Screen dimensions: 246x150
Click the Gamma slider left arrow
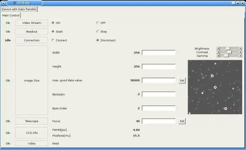218,56
